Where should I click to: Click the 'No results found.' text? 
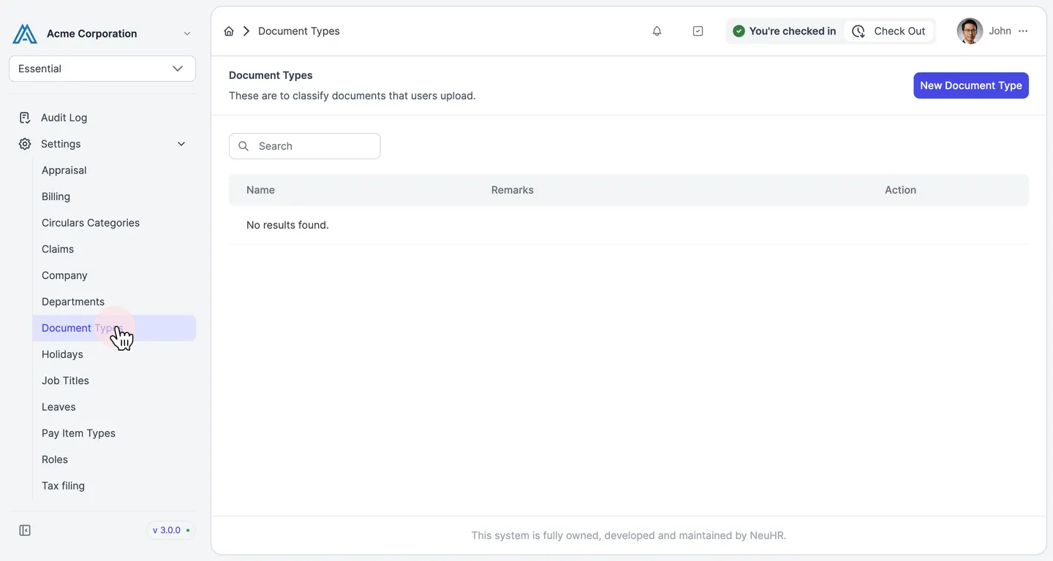click(287, 225)
